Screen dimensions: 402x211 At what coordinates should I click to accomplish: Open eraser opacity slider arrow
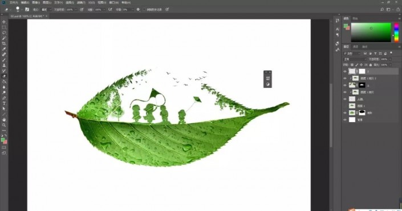(76, 10)
